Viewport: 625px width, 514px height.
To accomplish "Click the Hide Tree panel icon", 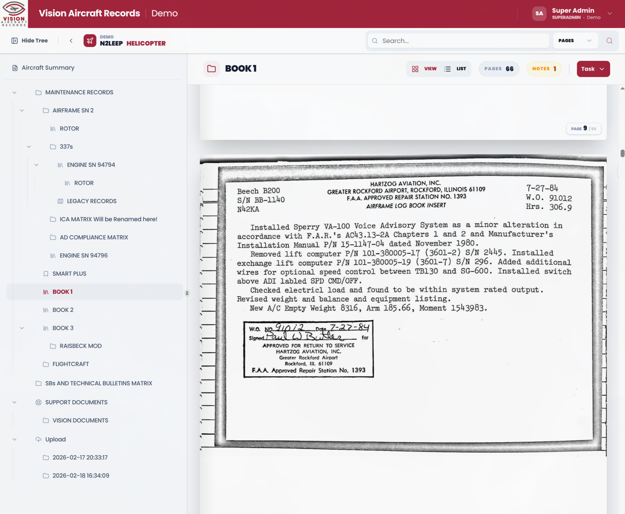I will (x=14, y=41).
